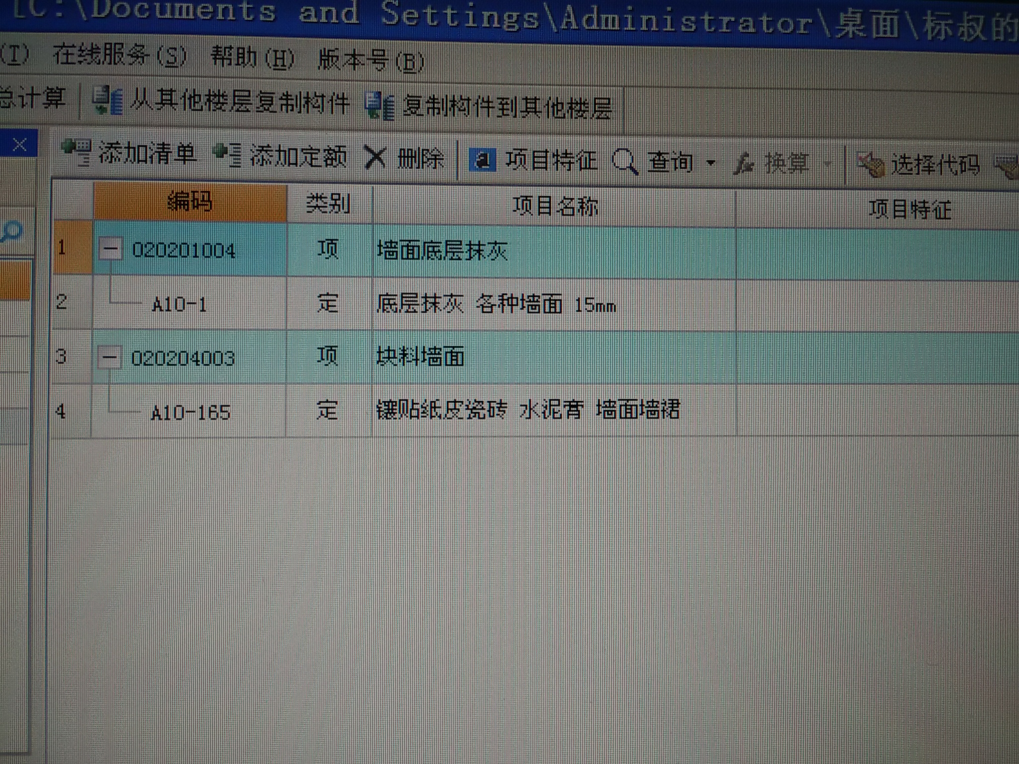
Task: Click the 选择代码 icon
Action: pyautogui.click(x=872, y=166)
